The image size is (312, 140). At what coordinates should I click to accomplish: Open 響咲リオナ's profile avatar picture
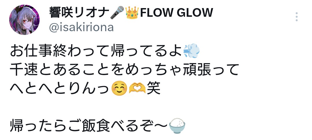tap(24, 20)
